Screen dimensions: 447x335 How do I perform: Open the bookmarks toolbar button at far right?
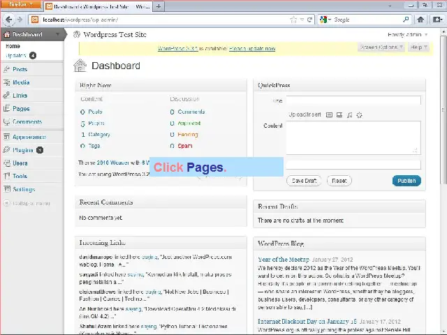(437, 20)
